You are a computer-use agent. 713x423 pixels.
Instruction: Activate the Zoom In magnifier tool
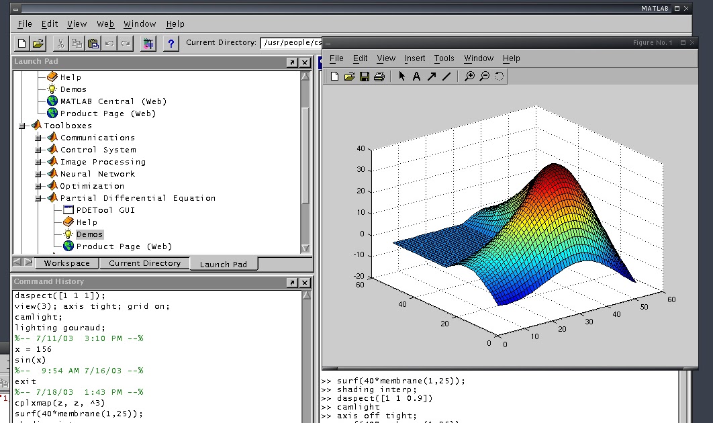470,77
